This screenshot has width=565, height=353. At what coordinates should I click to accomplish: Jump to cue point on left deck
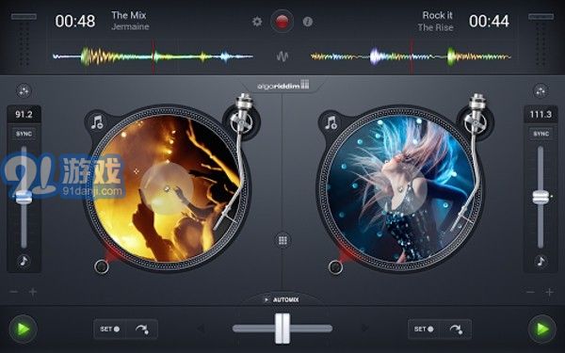coord(142,329)
